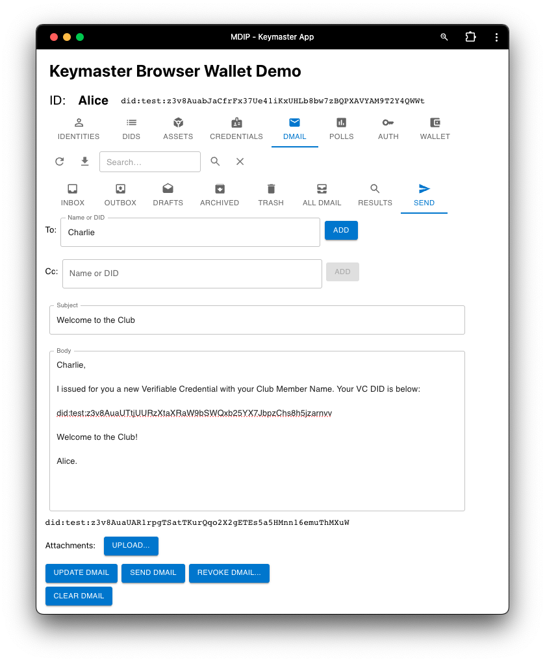Open the Inbox folder
The height and width of the screenshot is (662, 545).
coord(73,195)
